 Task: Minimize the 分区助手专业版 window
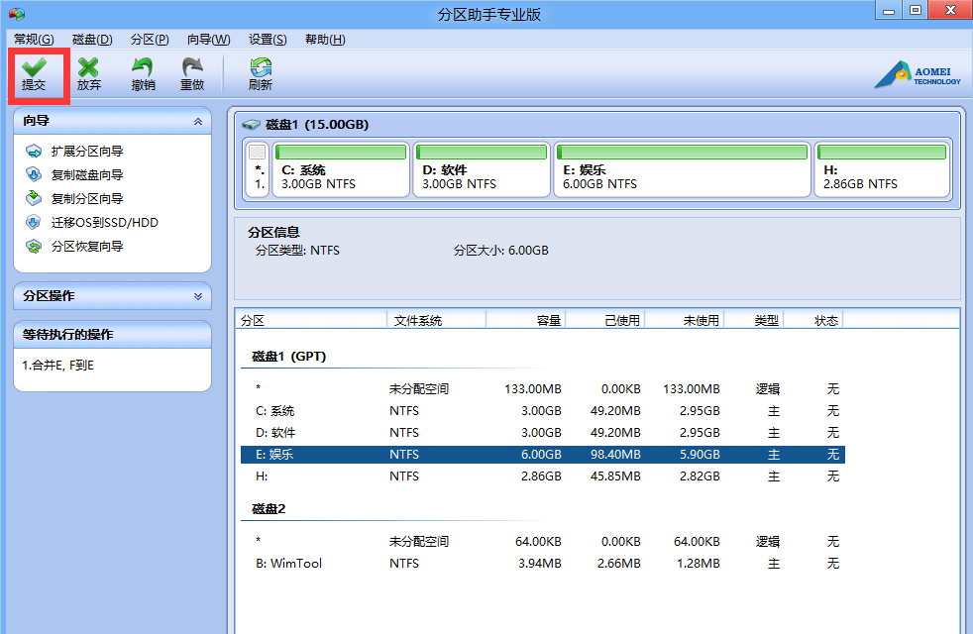tap(889, 10)
